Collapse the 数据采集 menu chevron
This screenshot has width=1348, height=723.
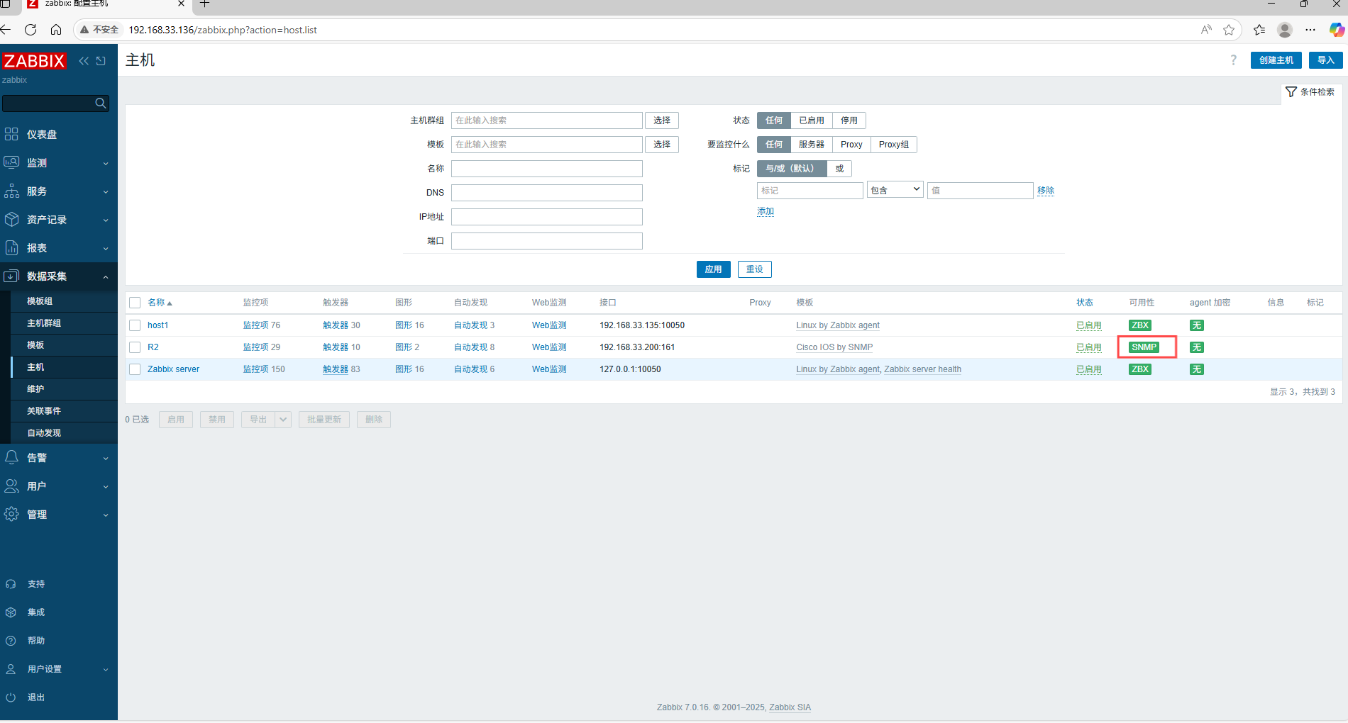[x=106, y=276]
